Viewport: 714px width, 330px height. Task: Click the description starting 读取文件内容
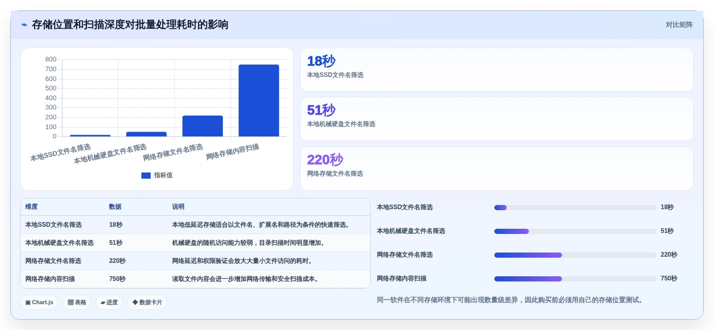pos(246,279)
